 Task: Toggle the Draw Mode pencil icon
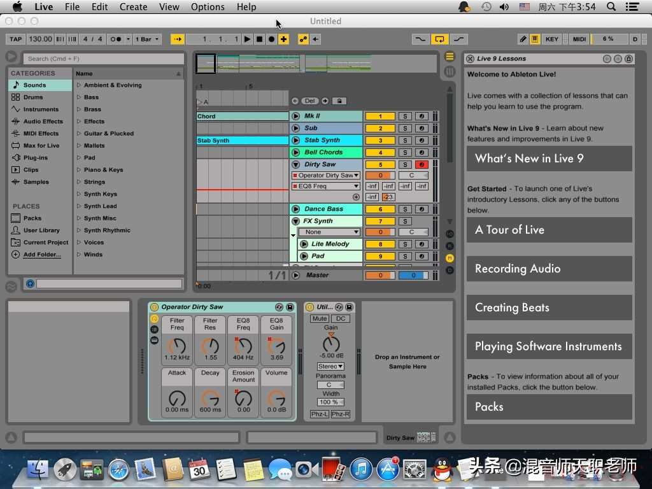(x=523, y=39)
